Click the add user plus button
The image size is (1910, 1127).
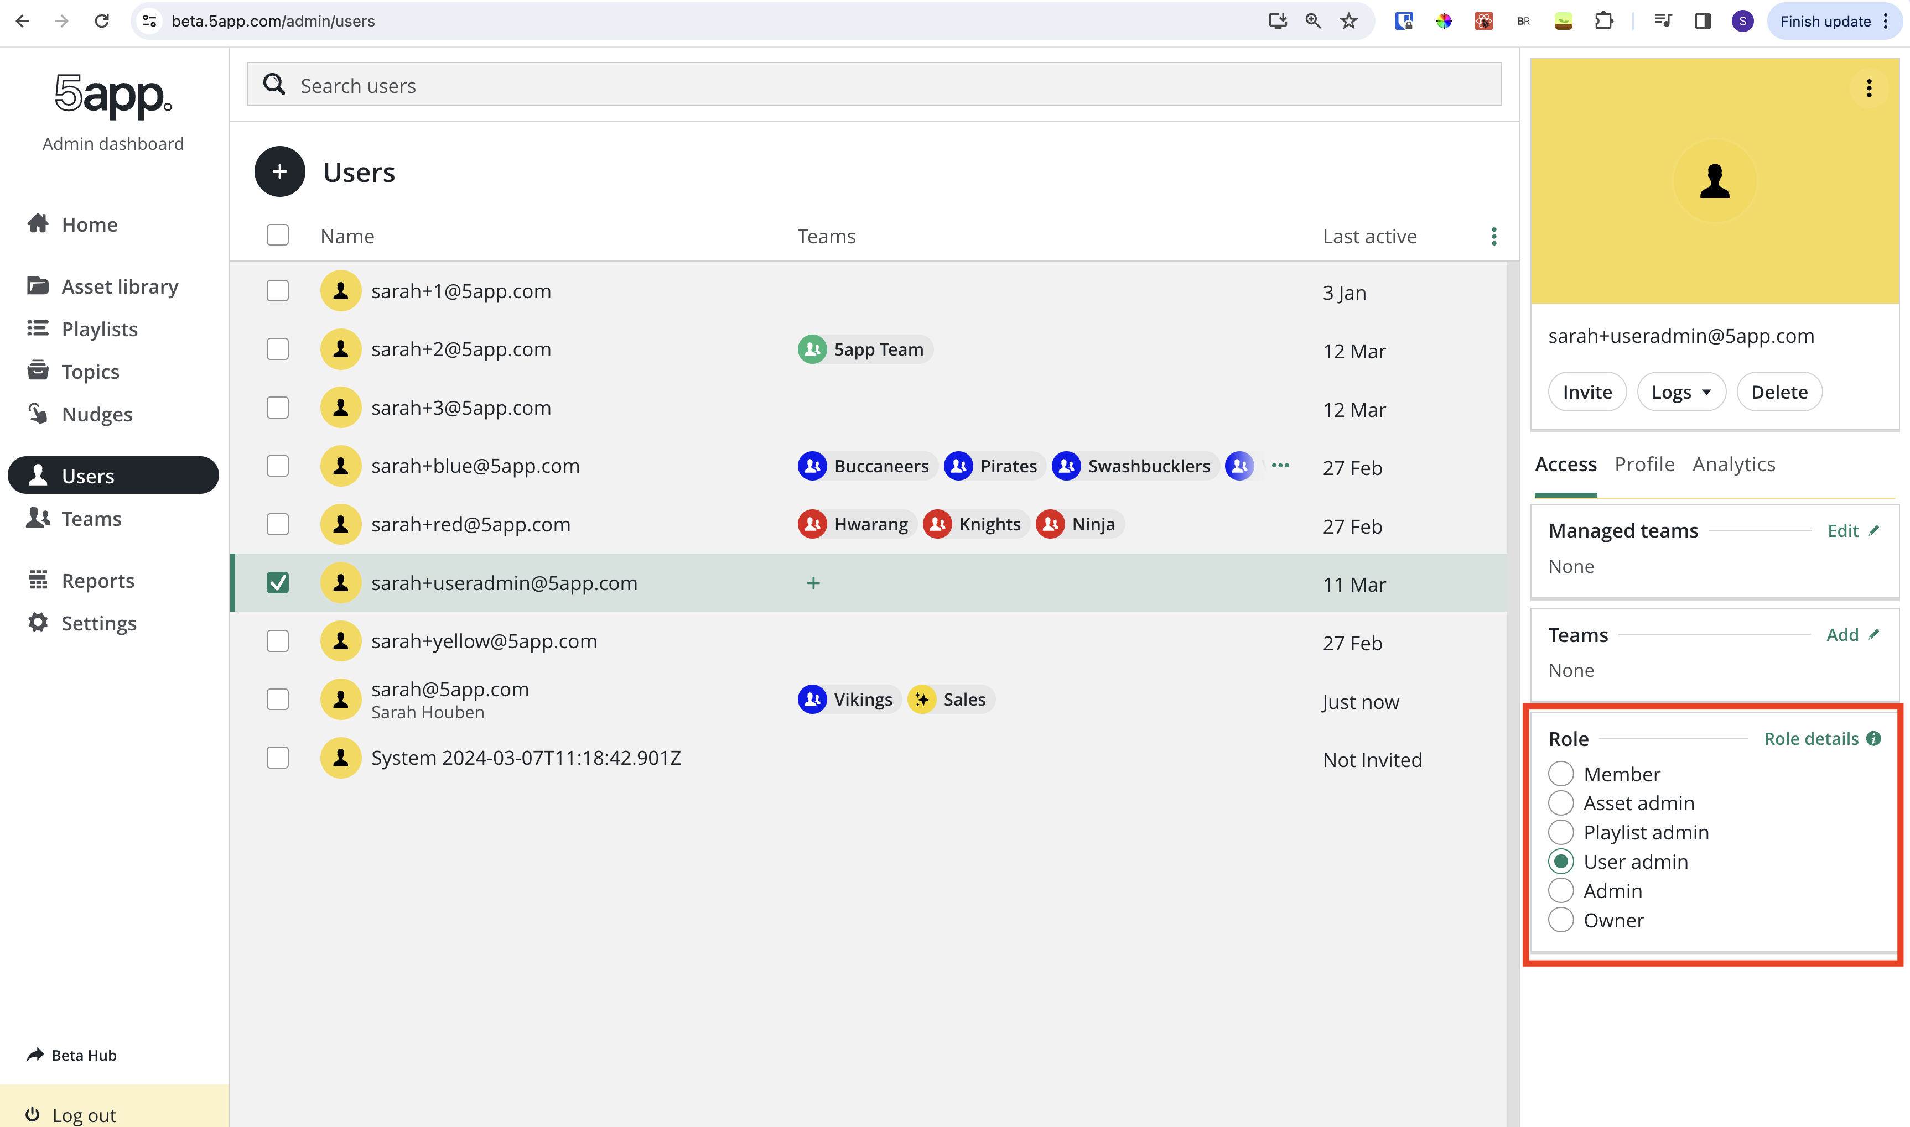tap(279, 171)
